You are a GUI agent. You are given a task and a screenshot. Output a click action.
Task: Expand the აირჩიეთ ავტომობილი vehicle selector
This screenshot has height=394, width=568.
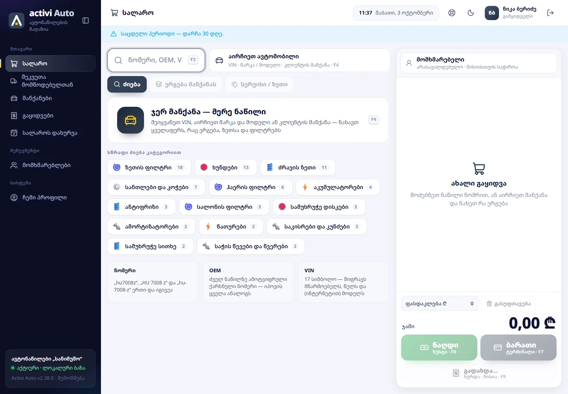click(299, 60)
